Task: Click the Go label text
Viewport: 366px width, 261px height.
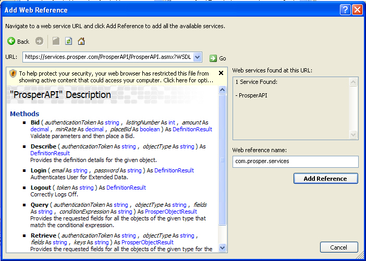Action: coord(223,58)
